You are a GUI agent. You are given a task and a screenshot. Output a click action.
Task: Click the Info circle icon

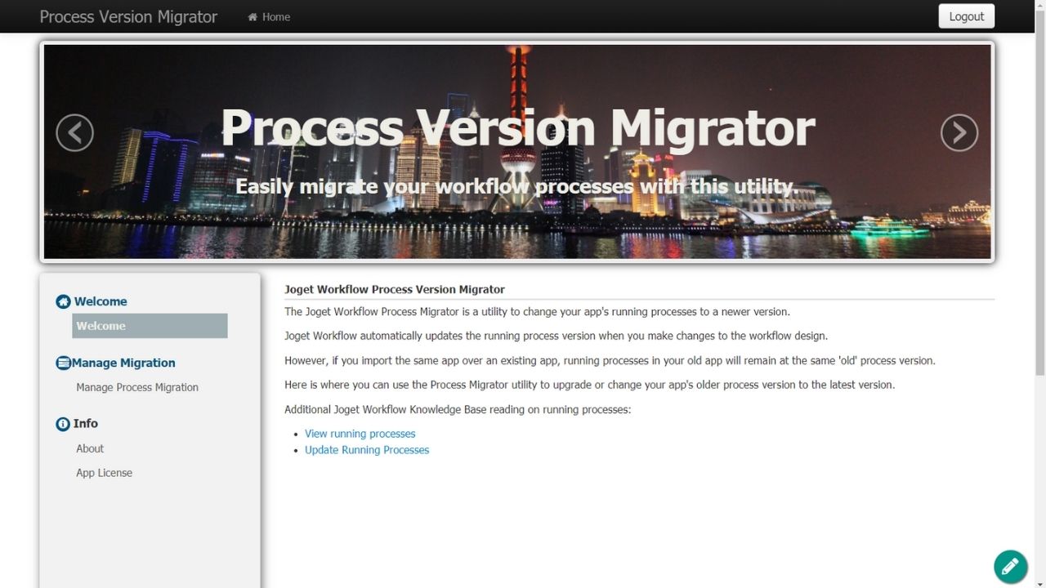tap(63, 424)
